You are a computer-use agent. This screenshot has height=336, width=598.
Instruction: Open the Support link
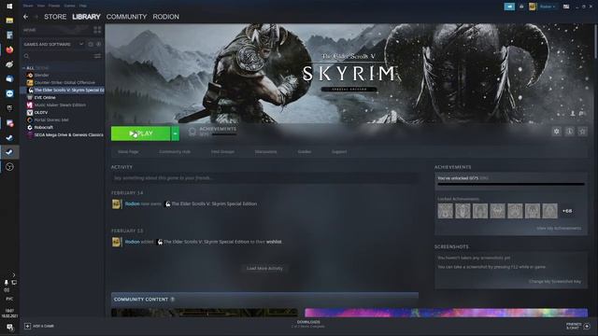coord(339,151)
